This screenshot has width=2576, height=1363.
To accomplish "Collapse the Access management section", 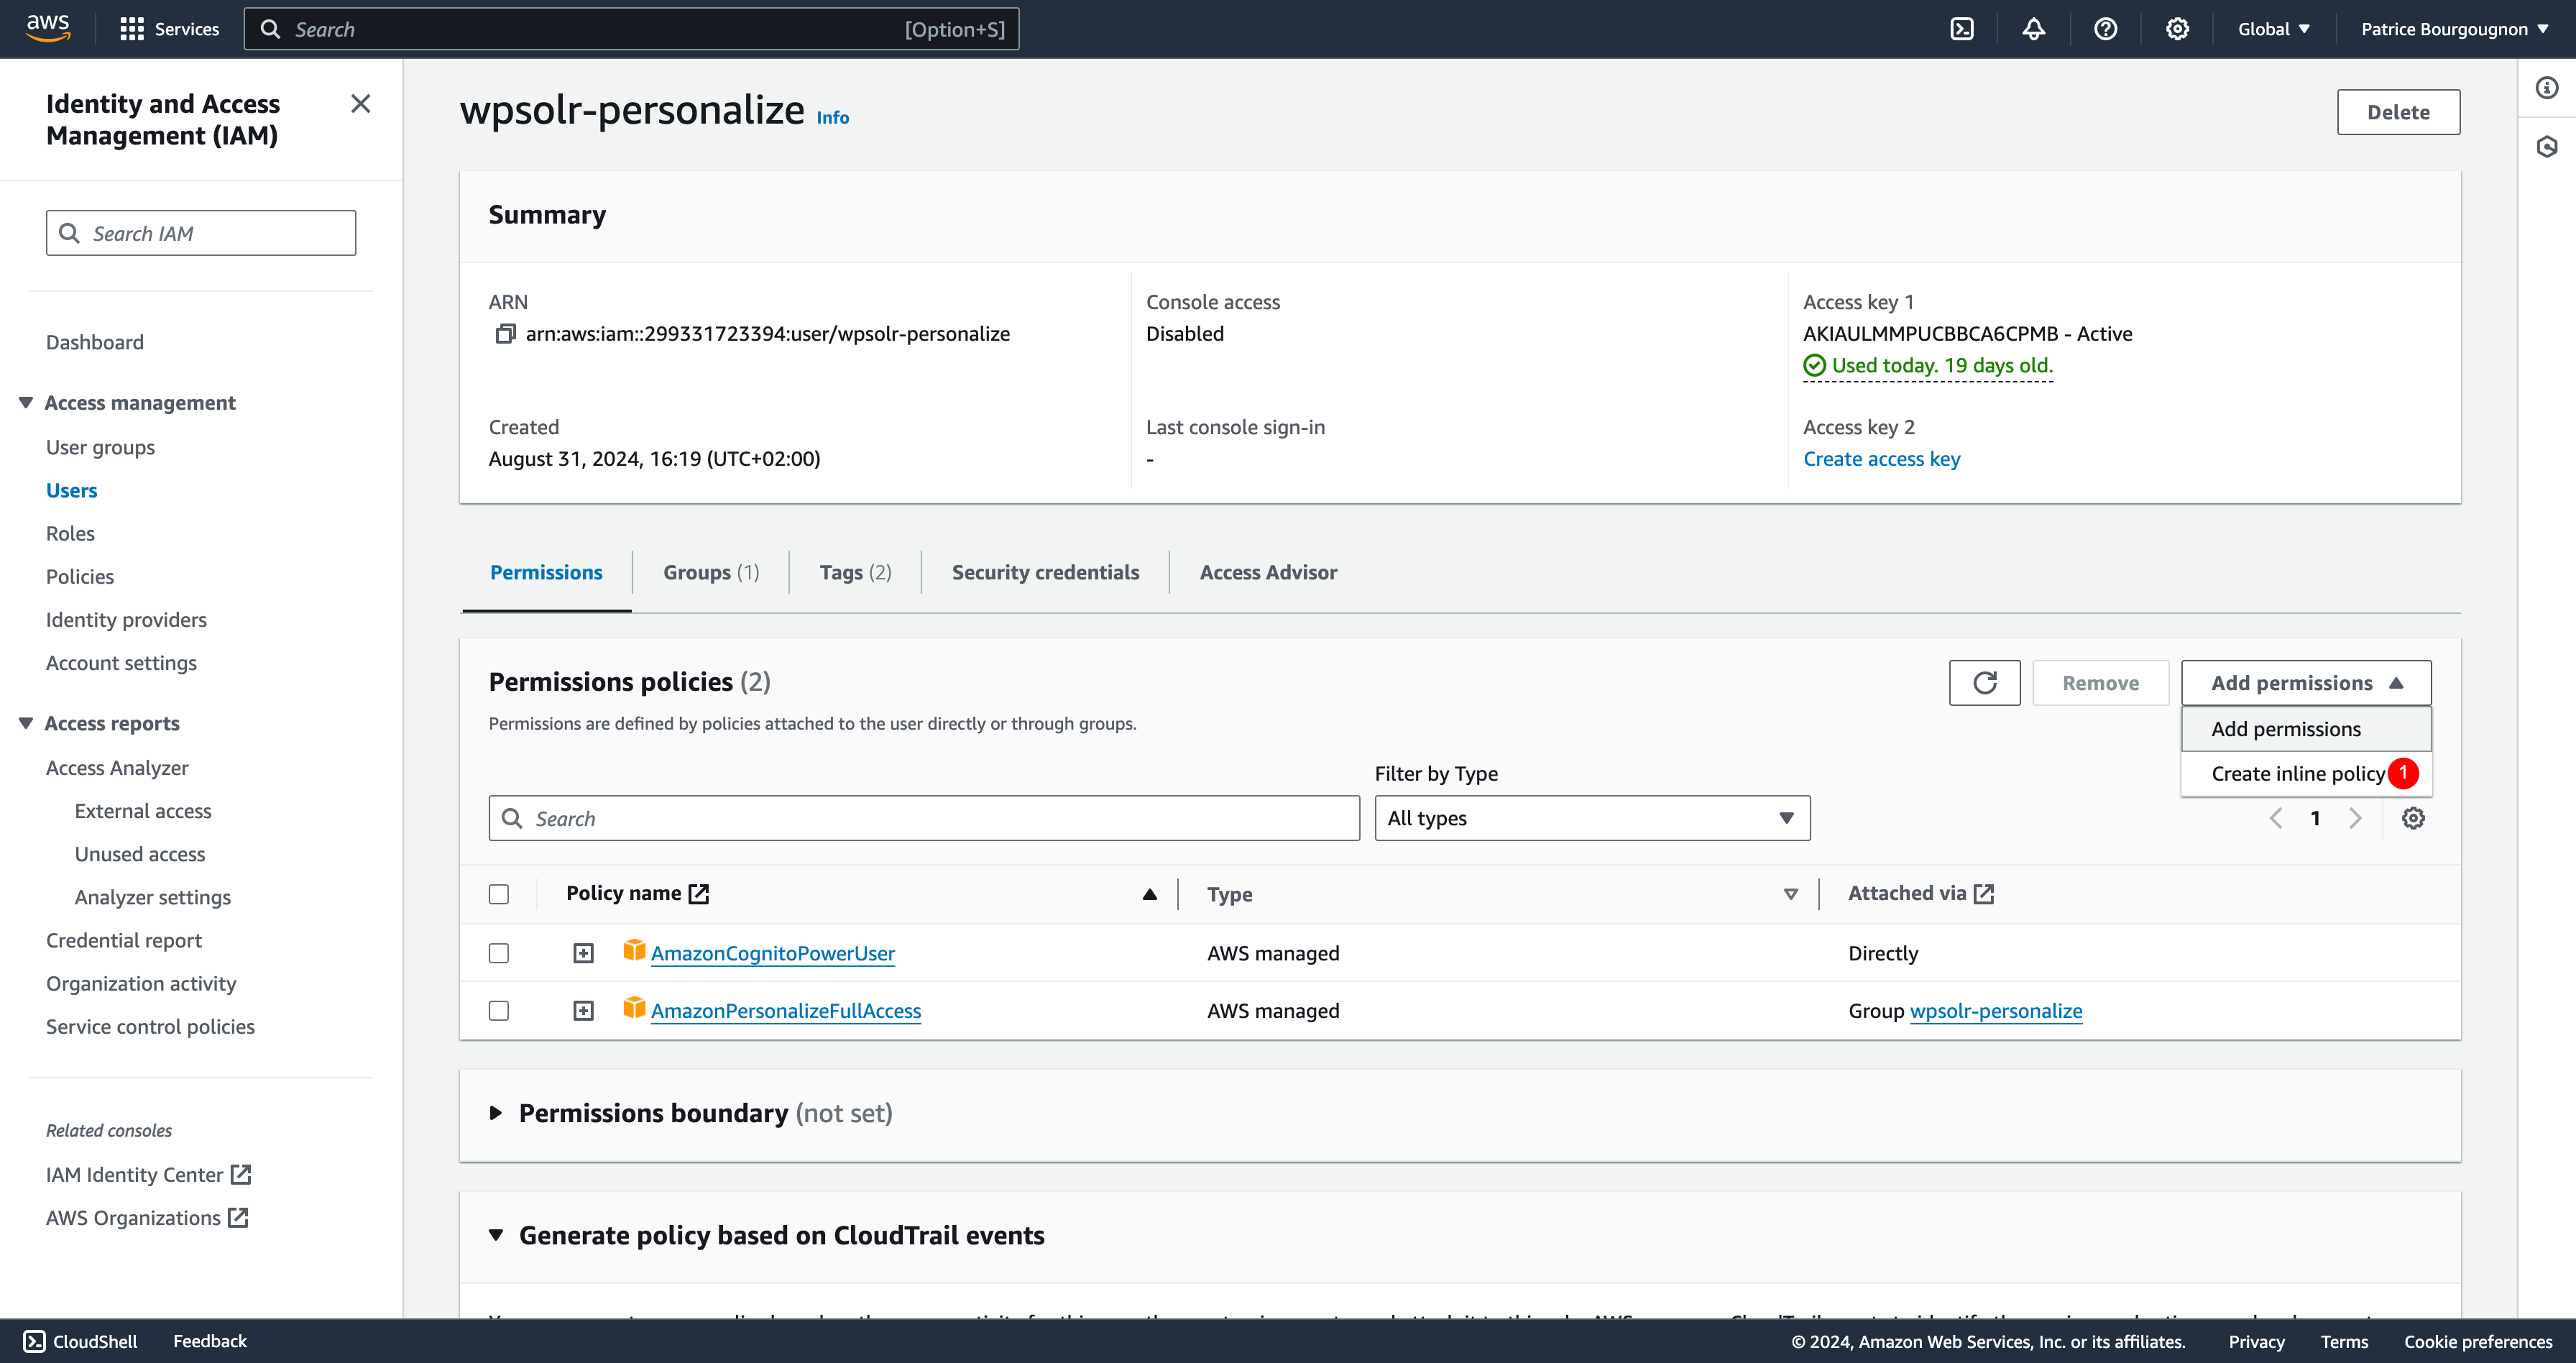I will [x=26, y=402].
